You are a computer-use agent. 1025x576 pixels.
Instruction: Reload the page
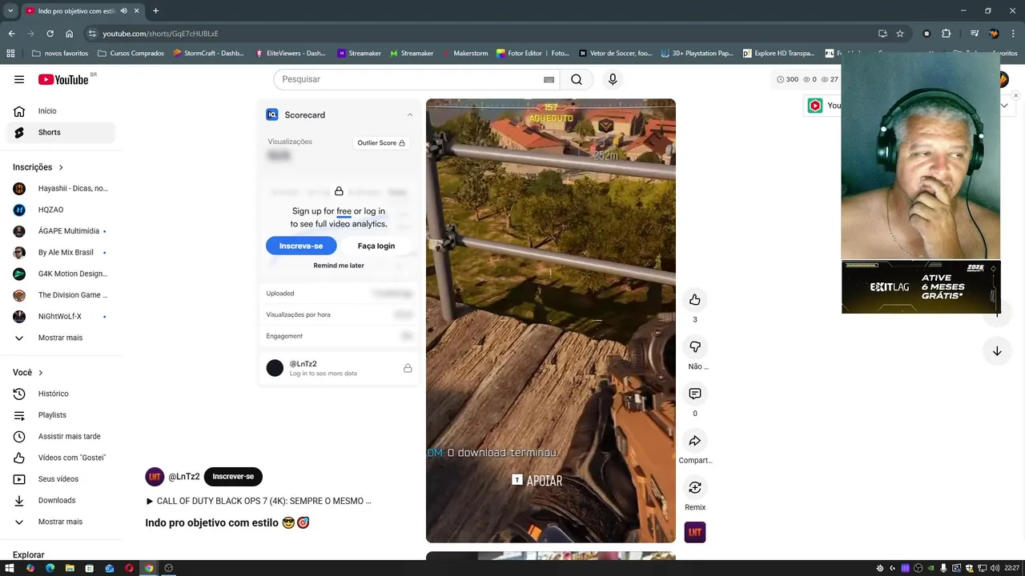tap(50, 34)
